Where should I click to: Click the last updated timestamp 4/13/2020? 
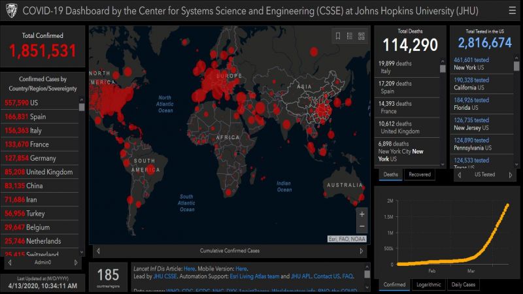pos(42,286)
